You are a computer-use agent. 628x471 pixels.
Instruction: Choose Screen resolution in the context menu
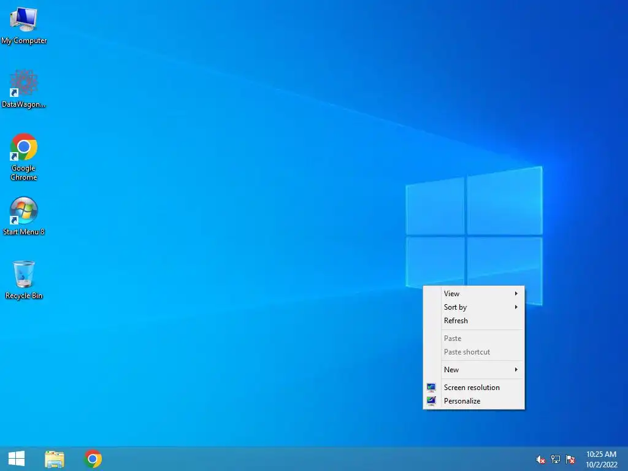[x=474, y=388]
